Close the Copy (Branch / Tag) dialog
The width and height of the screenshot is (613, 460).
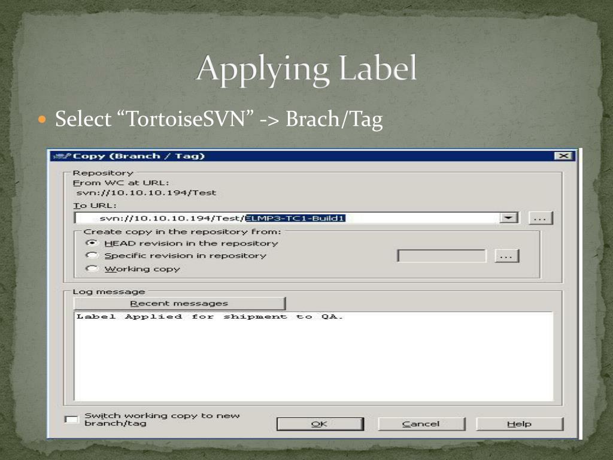point(564,156)
